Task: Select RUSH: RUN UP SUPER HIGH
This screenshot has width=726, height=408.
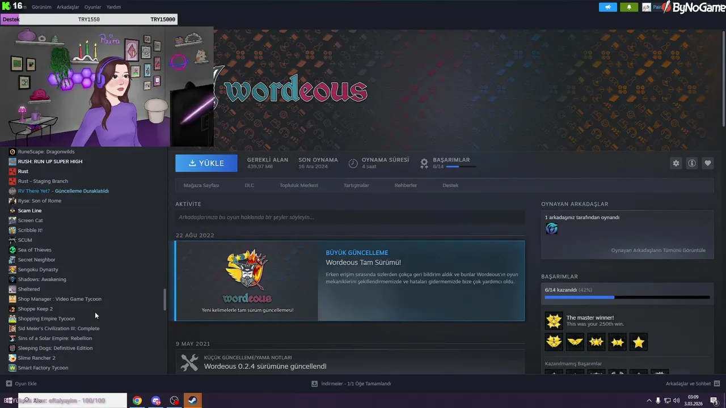Action: 50,161
